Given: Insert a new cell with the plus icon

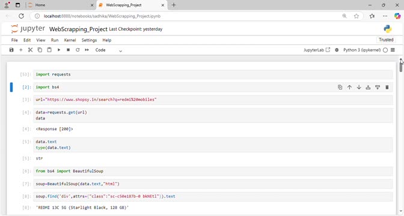Looking at the screenshot, I should coord(21,50).
